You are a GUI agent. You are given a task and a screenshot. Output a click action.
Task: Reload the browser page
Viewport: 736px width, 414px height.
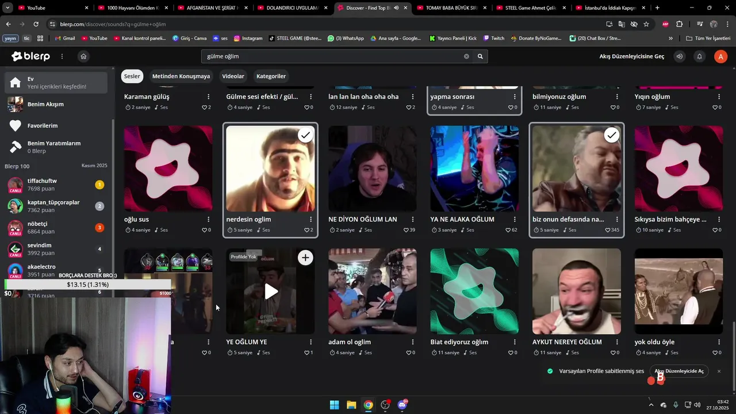coord(36,24)
